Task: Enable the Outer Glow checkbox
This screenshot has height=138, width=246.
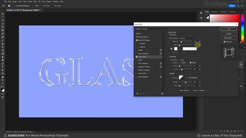Action: point(137,73)
